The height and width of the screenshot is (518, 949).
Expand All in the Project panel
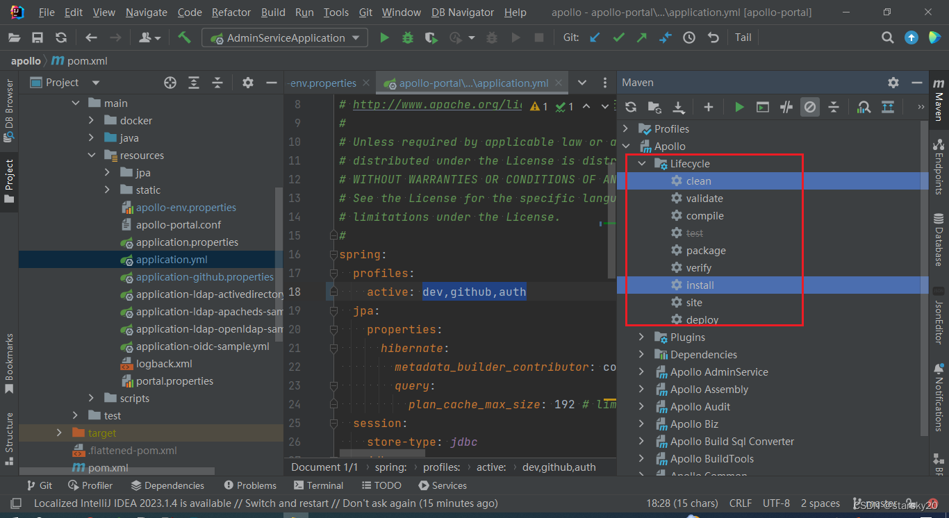pyautogui.click(x=194, y=83)
